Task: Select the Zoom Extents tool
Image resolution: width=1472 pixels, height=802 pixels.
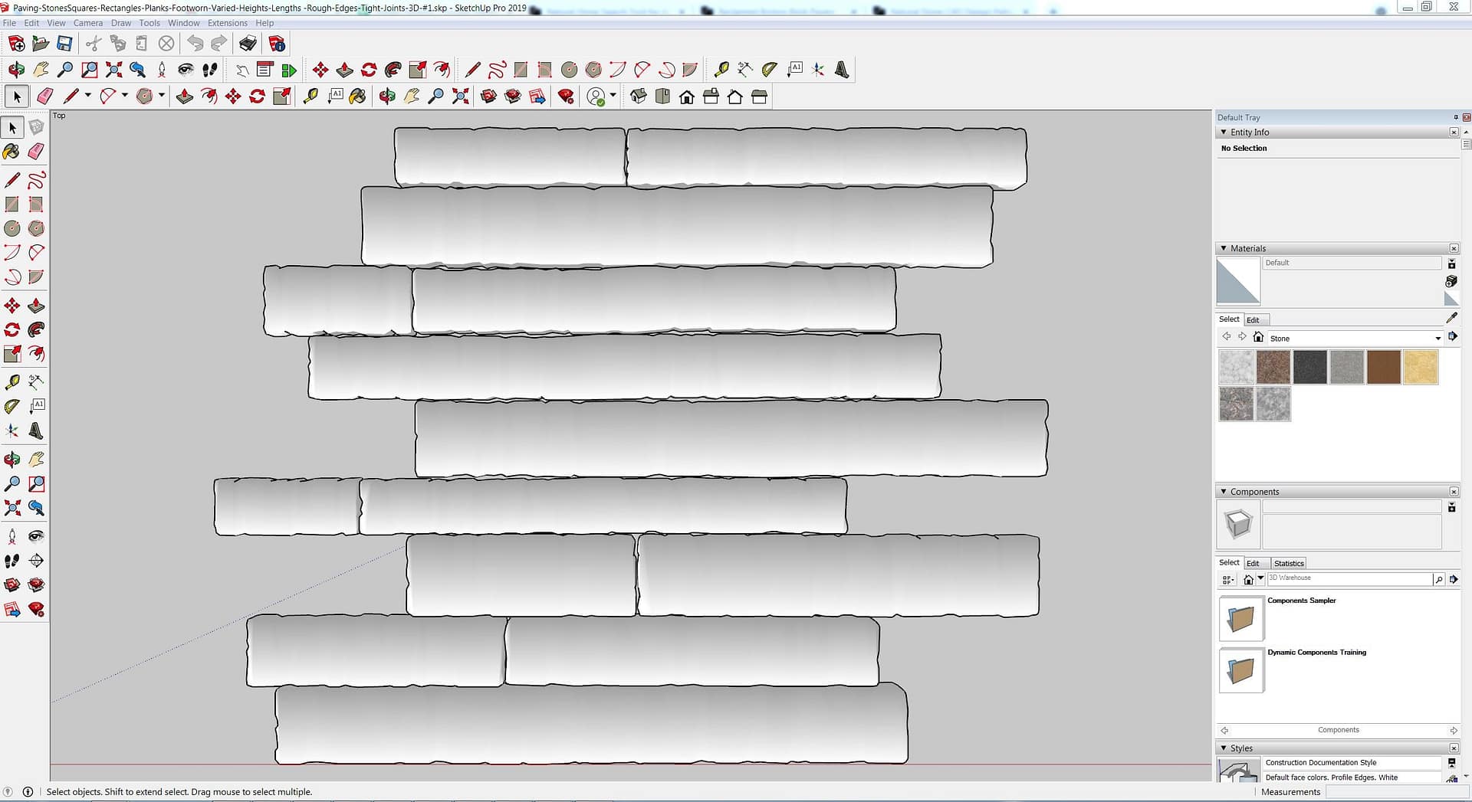Action: point(11,508)
